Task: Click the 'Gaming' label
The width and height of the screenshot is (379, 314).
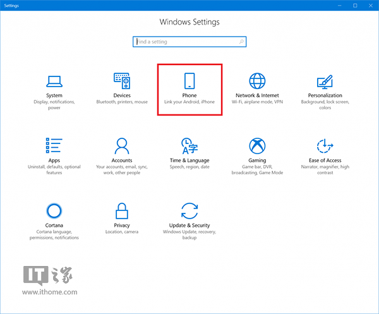Action: click(257, 160)
